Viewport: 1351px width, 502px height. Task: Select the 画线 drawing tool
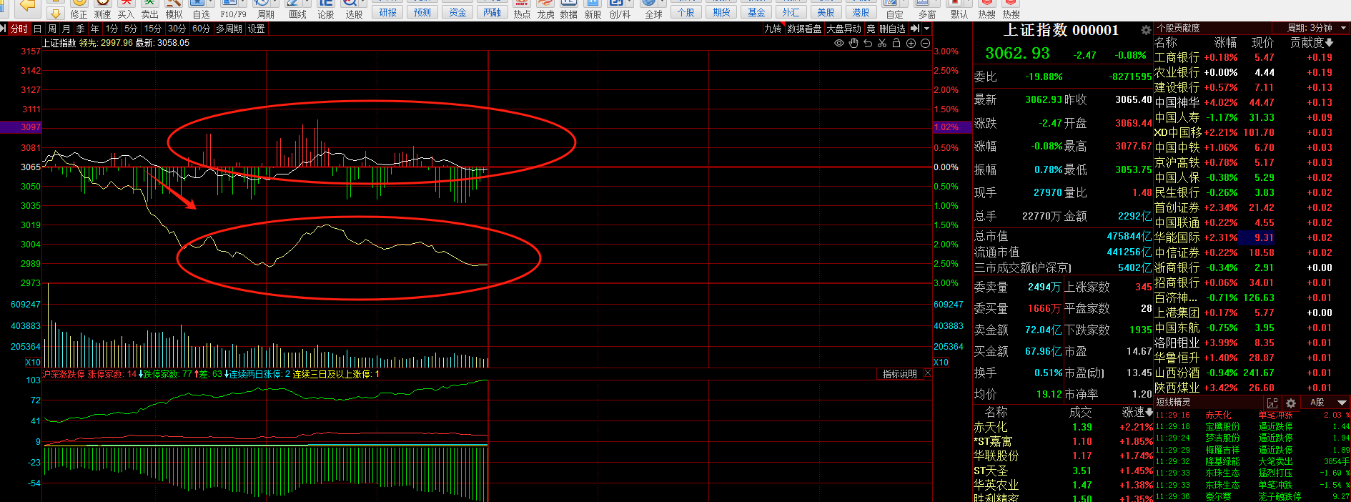297,9
